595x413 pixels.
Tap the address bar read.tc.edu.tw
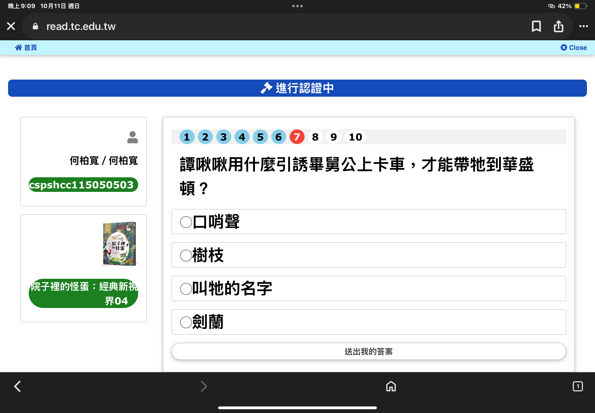297,26
